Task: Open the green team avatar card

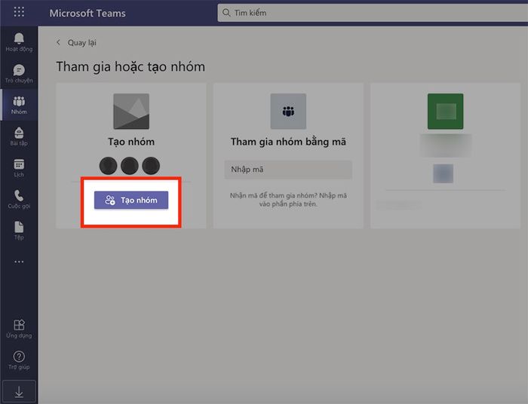Action: point(445,112)
